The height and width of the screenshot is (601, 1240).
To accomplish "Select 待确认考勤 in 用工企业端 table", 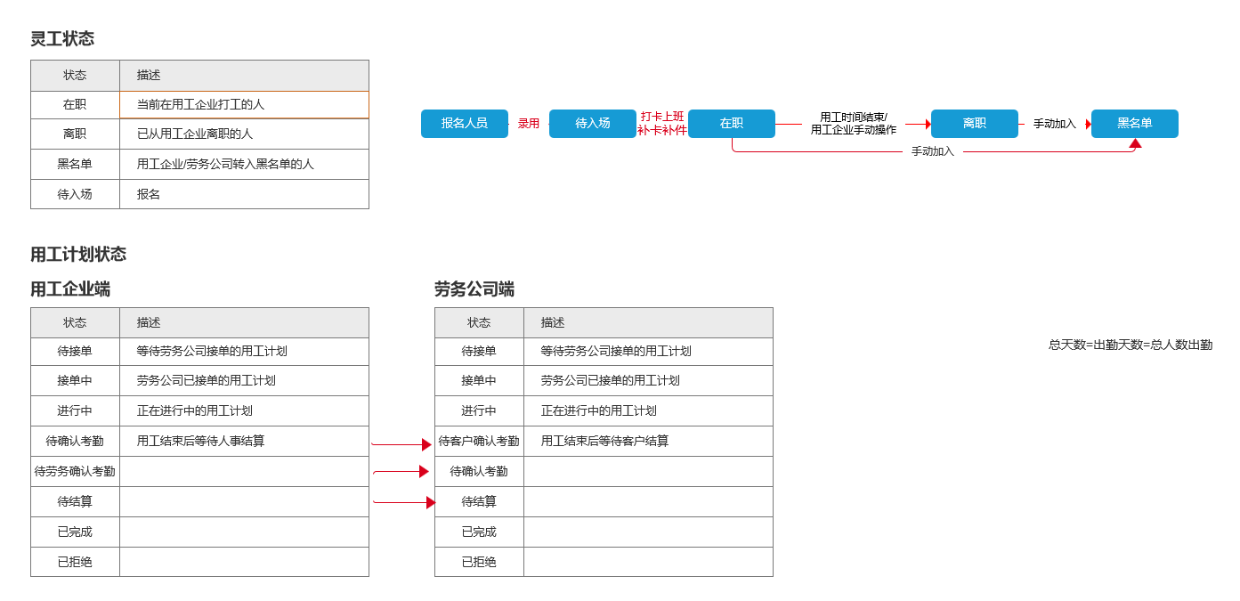I will click(x=75, y=441).
